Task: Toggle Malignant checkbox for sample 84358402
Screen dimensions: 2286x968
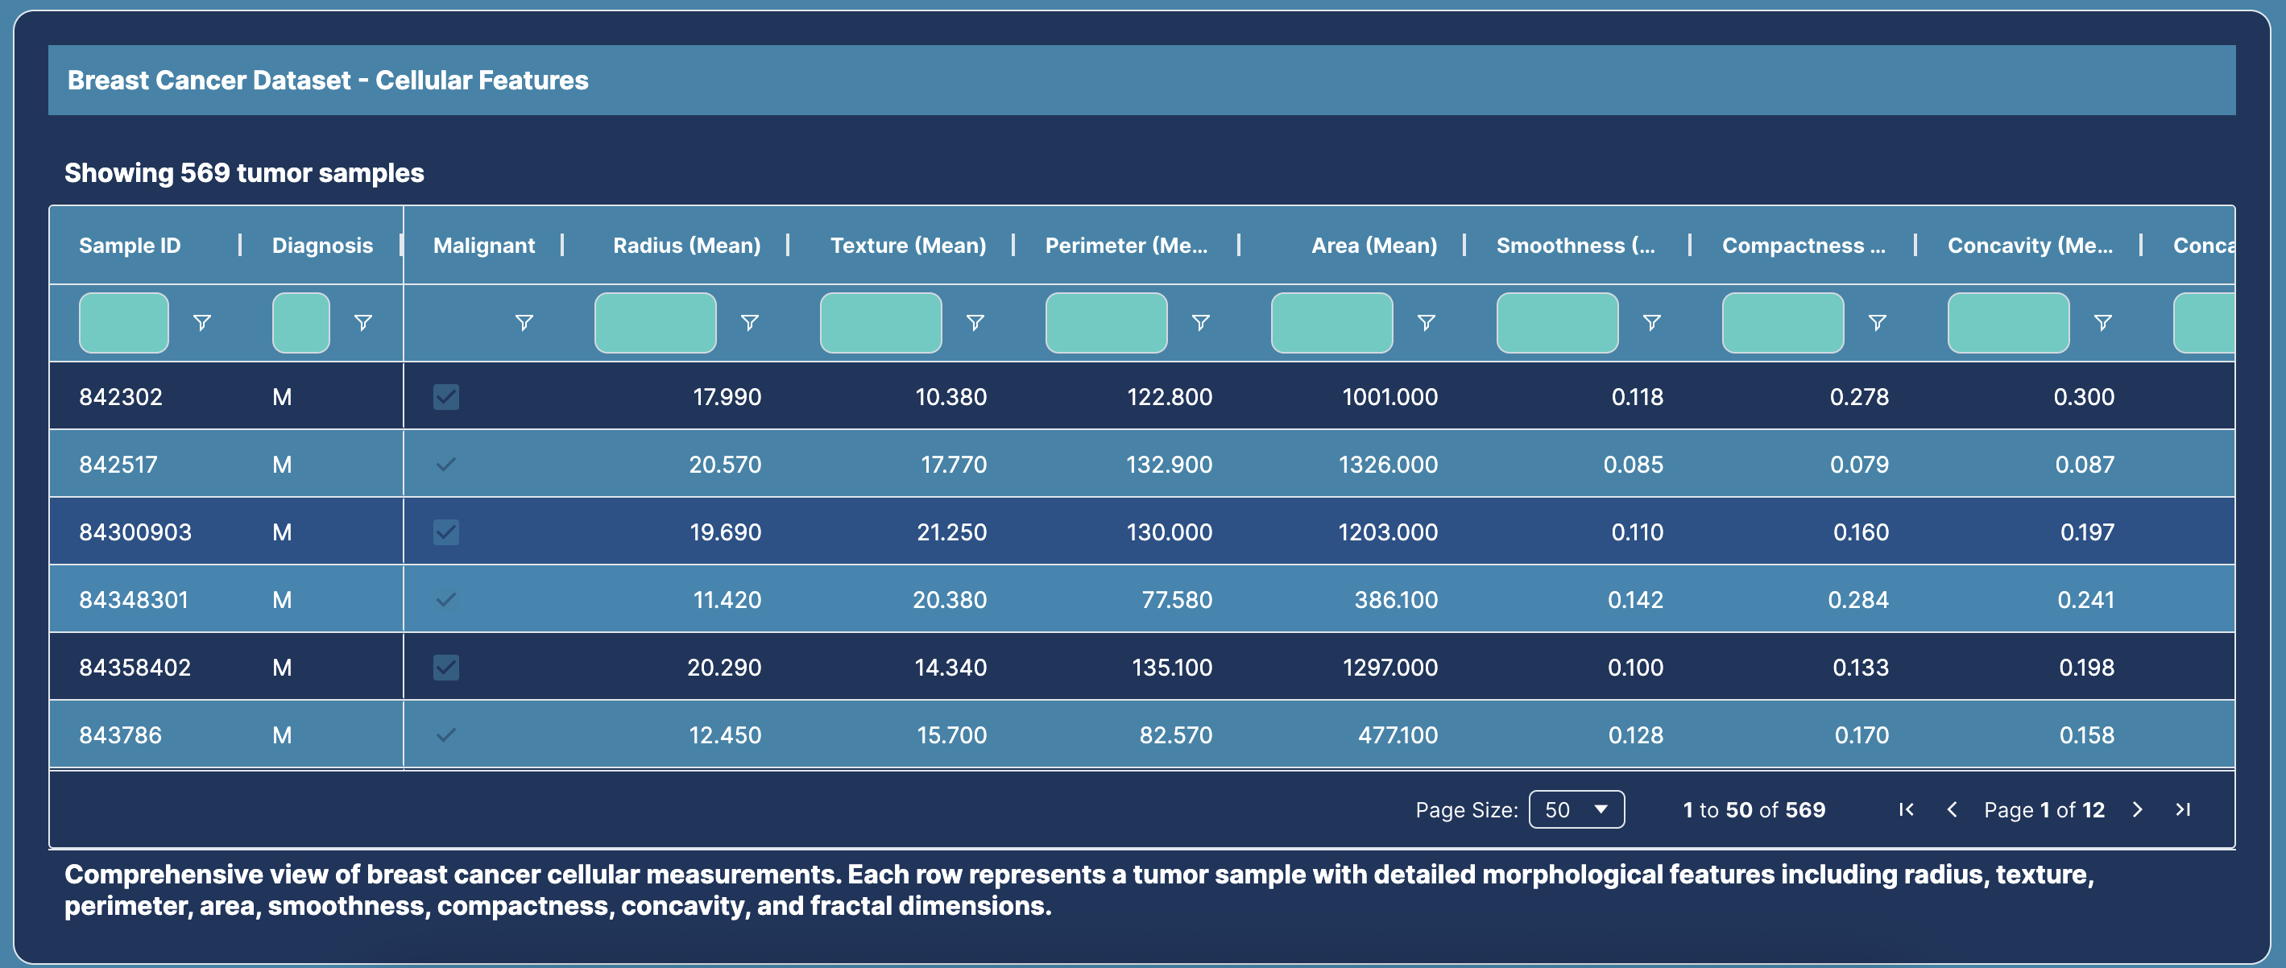Action: tap(445, 668)
